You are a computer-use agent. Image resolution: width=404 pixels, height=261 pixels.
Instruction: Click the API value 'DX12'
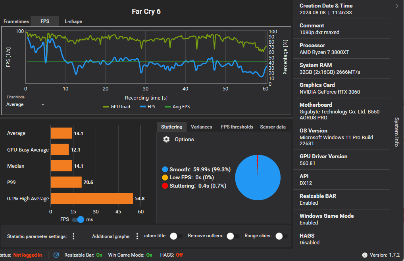[306, 183]
